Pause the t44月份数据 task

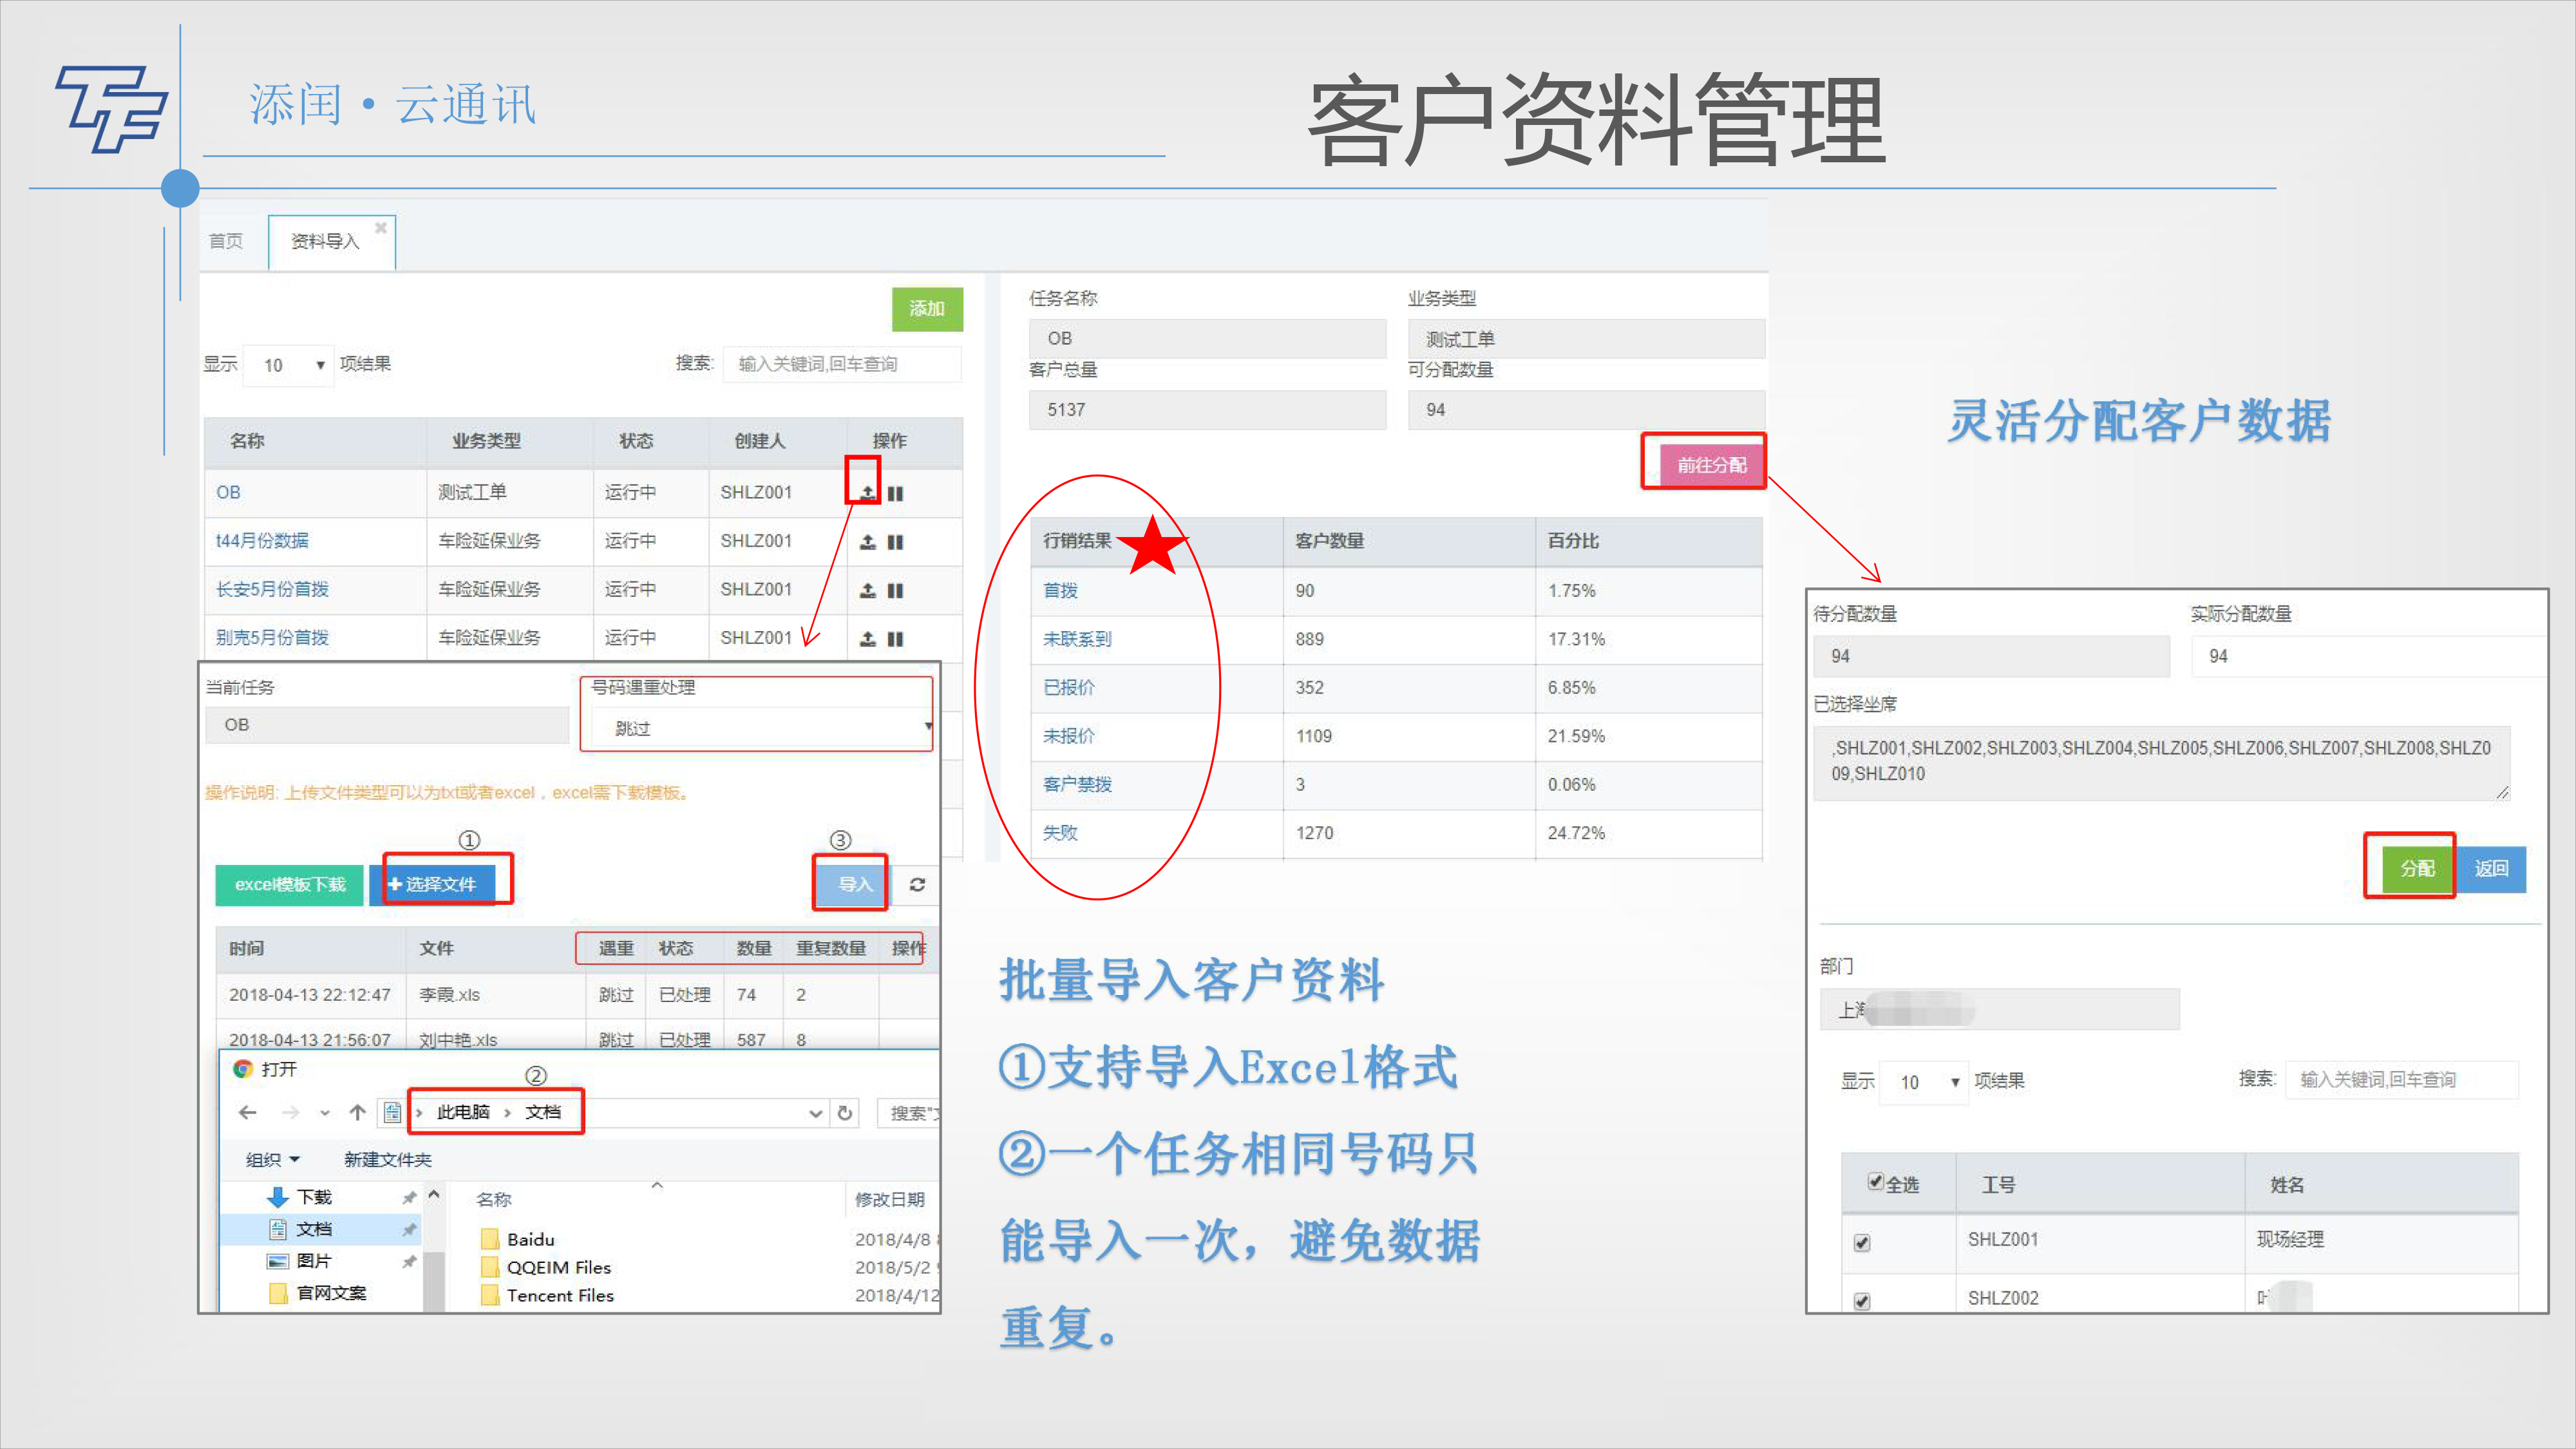coord(895,542)
